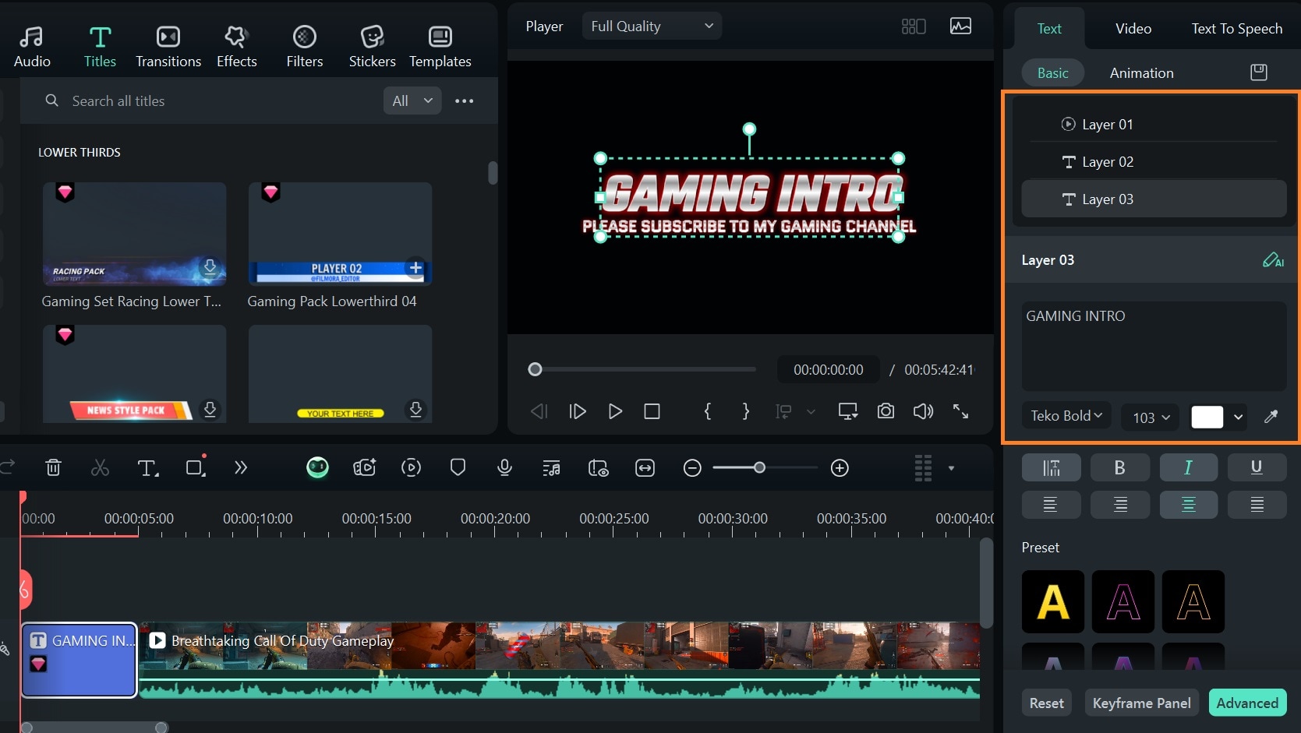
Task: Take a snapshot with the camera icon
Action: coord(886,411)
